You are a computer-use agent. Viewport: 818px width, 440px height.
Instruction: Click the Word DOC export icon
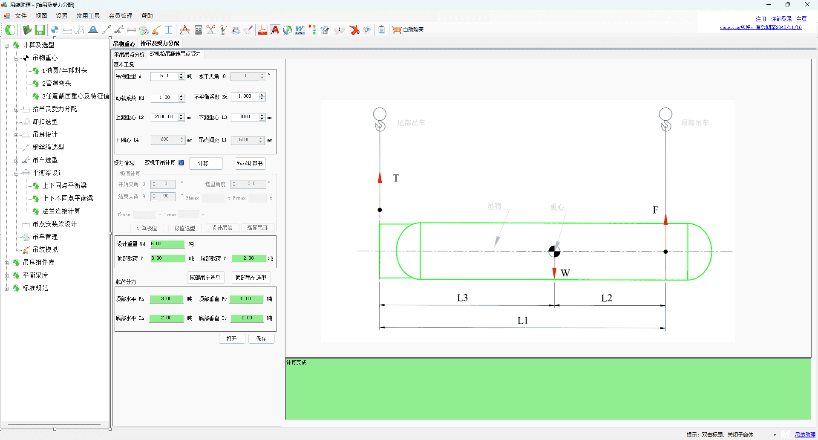pos(300,30)
